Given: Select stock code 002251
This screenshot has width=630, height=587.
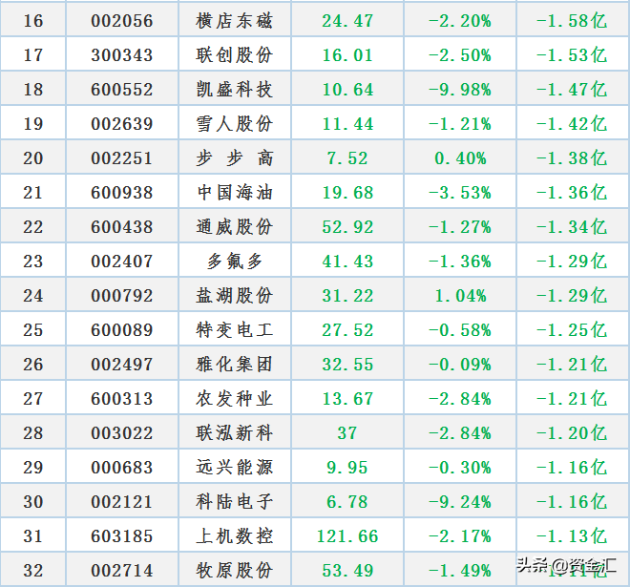Looking at the screenshot, I should tap(122, 158).
